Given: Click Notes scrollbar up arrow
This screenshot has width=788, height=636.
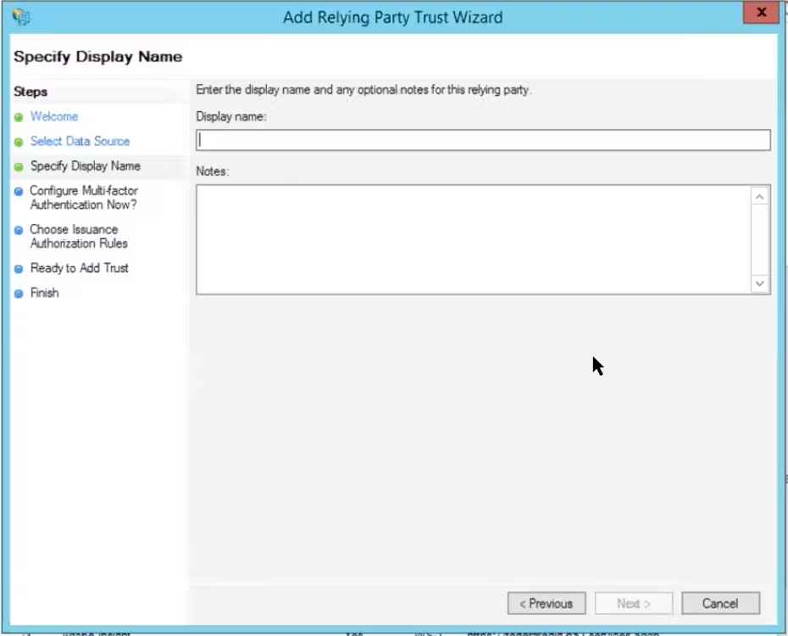Looking at the screenshot, I should (759, 197).
